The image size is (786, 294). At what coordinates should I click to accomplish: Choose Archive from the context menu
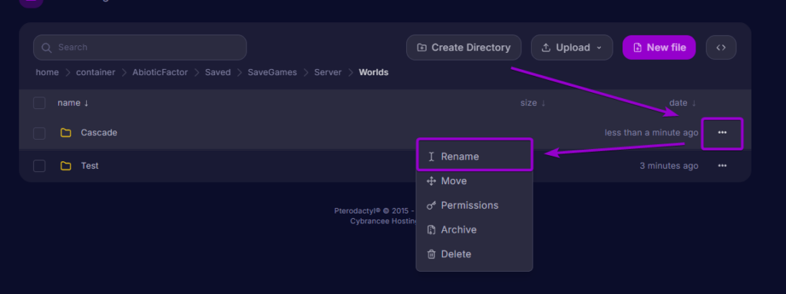click(474, 230)
